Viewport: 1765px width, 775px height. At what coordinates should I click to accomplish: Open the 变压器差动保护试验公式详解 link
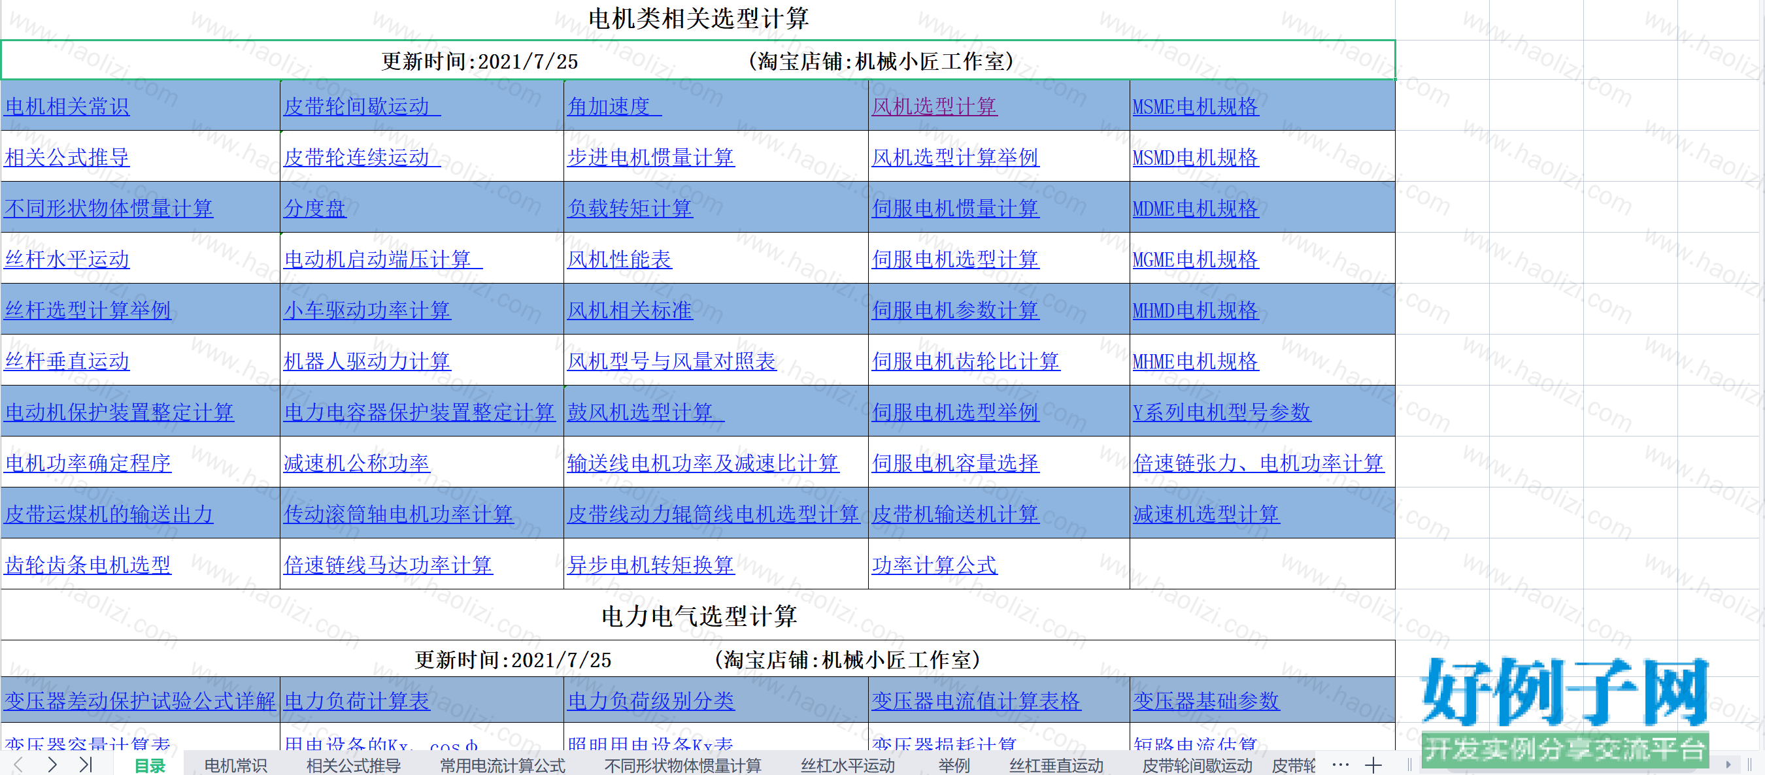[x=140, y=701]
